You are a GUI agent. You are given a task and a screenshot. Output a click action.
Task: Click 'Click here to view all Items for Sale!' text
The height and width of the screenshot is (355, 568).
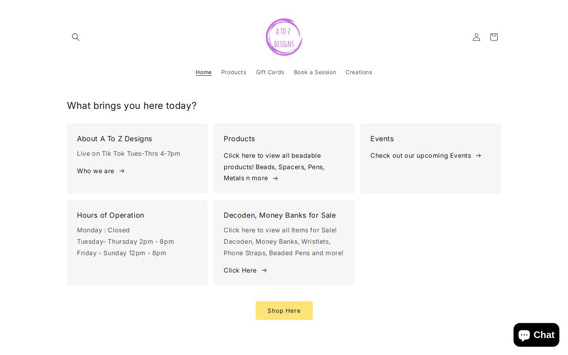point(280,230)
